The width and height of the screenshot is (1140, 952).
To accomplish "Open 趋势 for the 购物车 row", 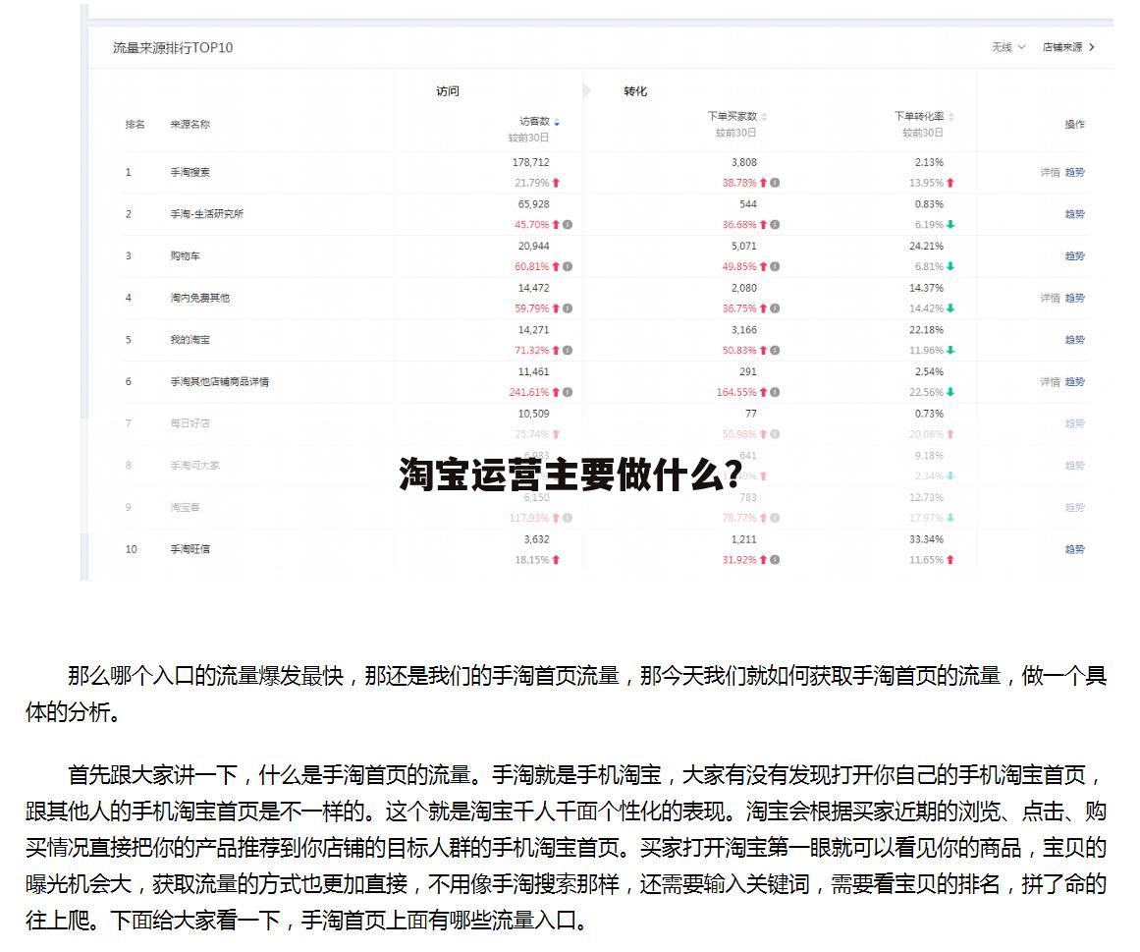I will click(1074, 256).
